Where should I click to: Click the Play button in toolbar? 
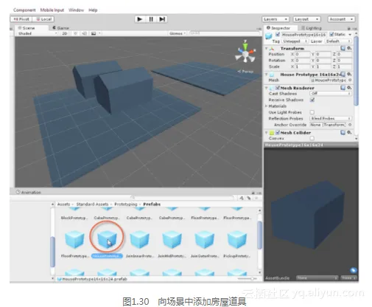click(140, 19)
